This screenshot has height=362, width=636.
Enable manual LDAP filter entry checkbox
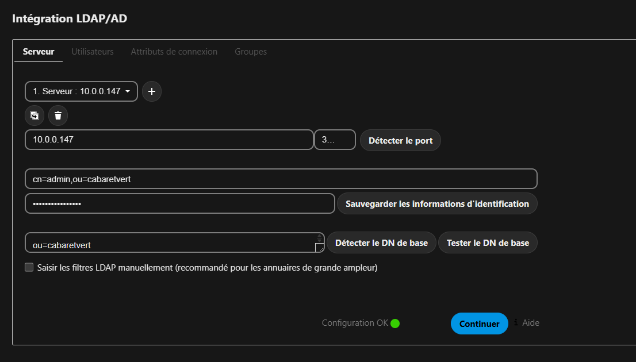pyautogui.click(x=29, y=267)
